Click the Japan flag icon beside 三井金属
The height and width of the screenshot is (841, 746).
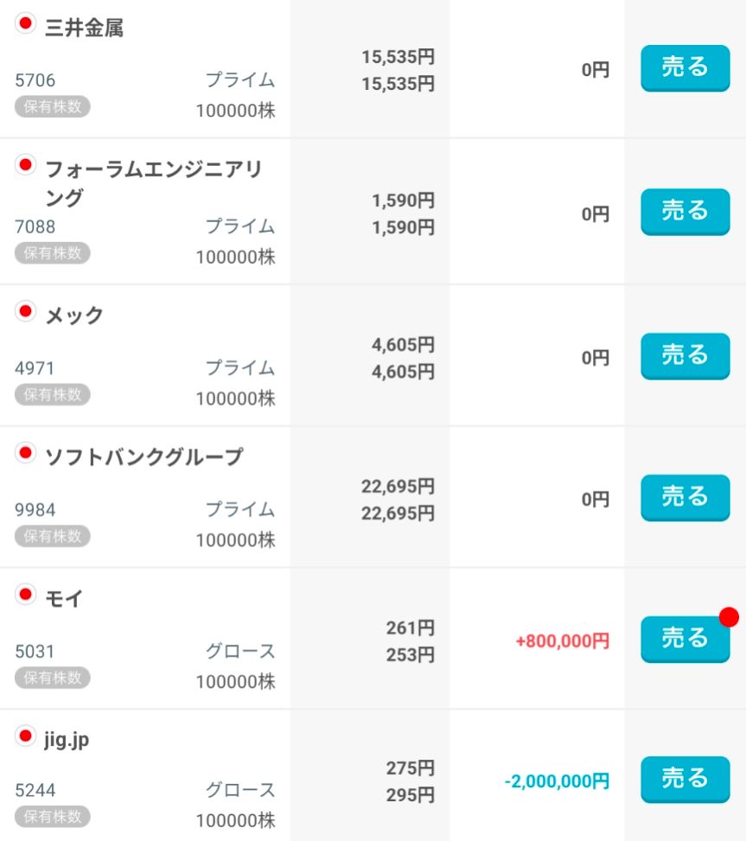(x=25, y=23)
